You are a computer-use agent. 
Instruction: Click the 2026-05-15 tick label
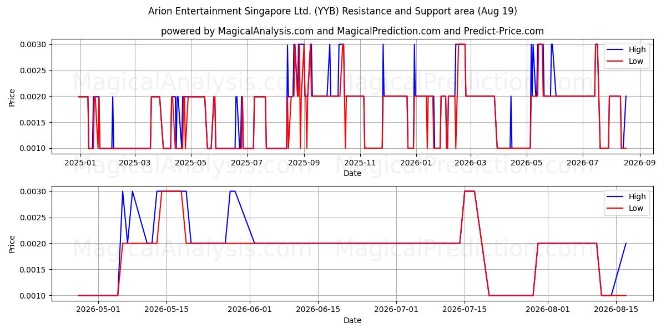coord(167,310)
